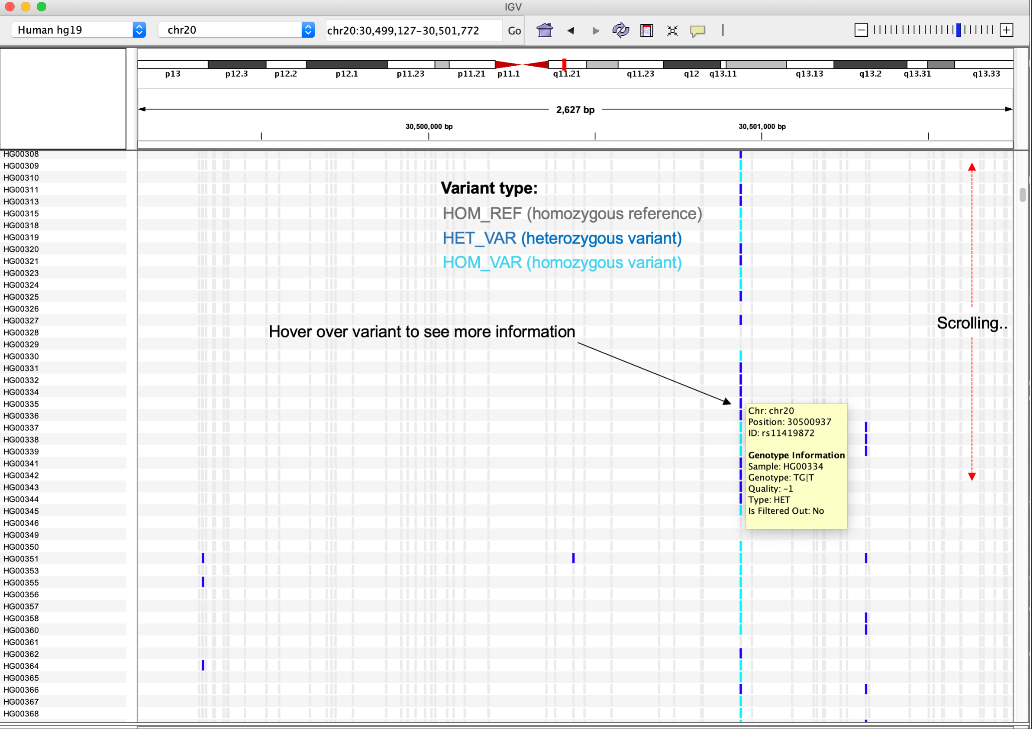This screenshot has width=1033, height=729.
Task: Click the blue zoom level slider handle
Action: [x=958, y=30]
